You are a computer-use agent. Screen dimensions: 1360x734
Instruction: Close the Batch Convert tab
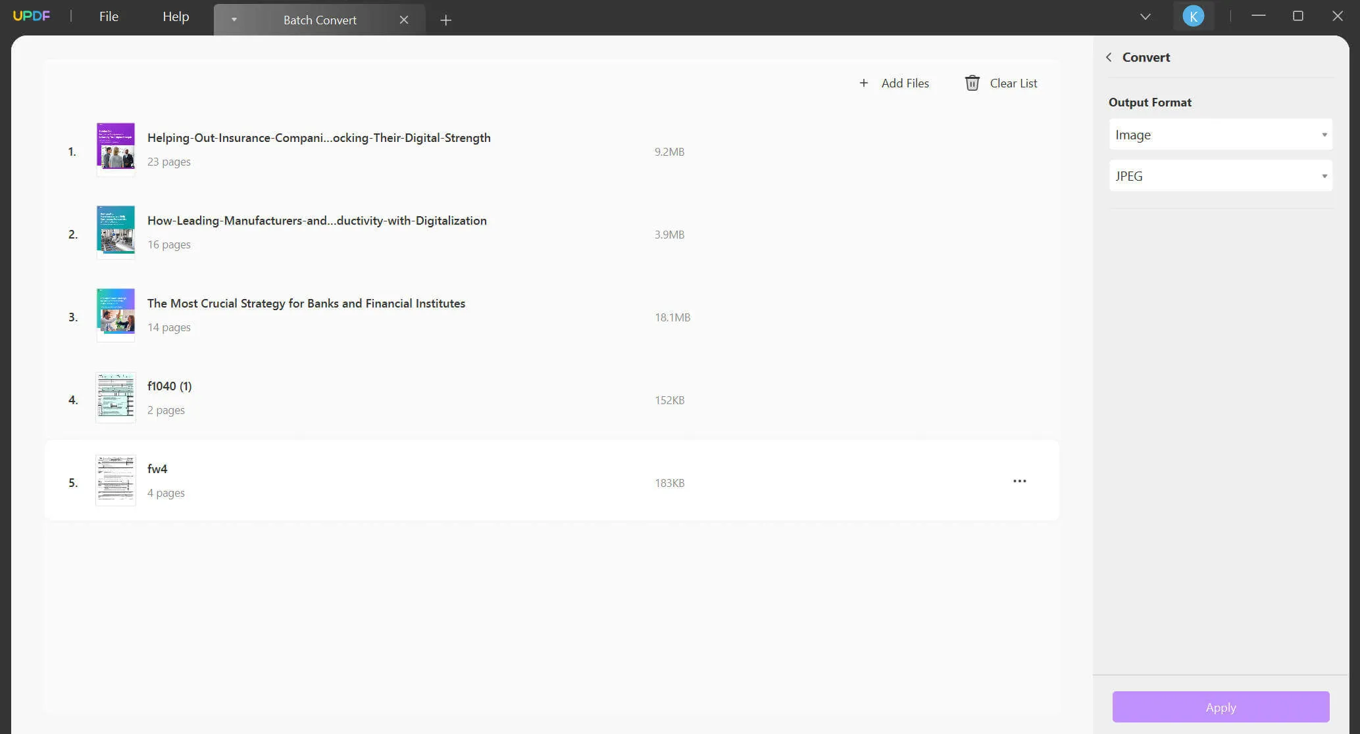click(404, 20)
